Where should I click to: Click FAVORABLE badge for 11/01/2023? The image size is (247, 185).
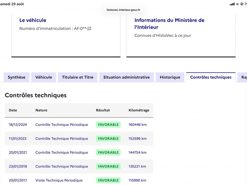pos(108,138)
